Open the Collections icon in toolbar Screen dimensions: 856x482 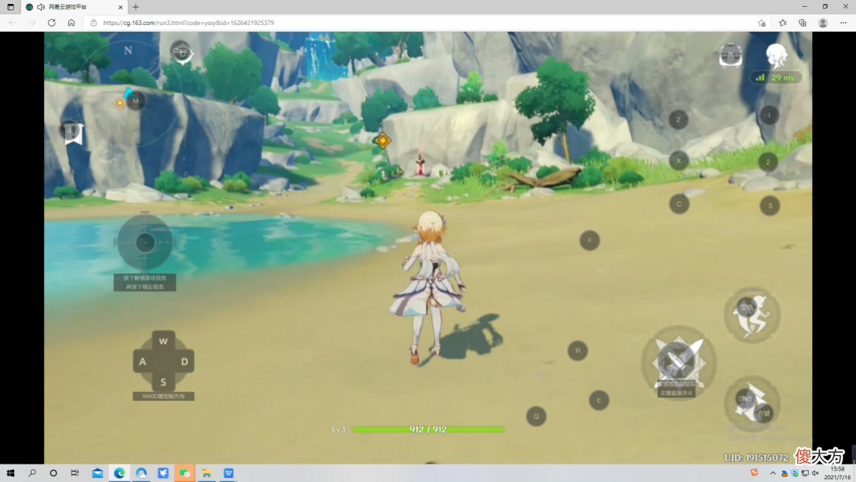click(x=803, y=22)
